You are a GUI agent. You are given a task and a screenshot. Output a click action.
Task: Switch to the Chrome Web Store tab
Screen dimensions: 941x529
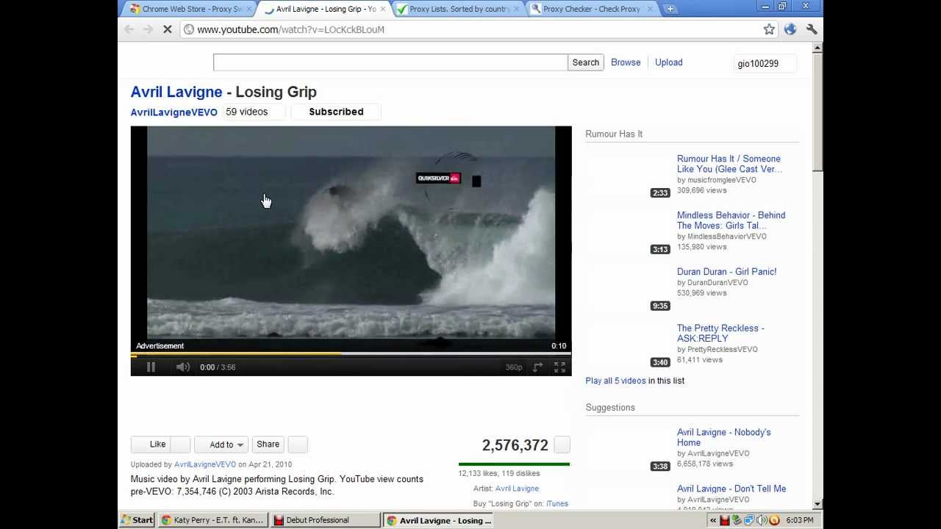click(190, 9)
